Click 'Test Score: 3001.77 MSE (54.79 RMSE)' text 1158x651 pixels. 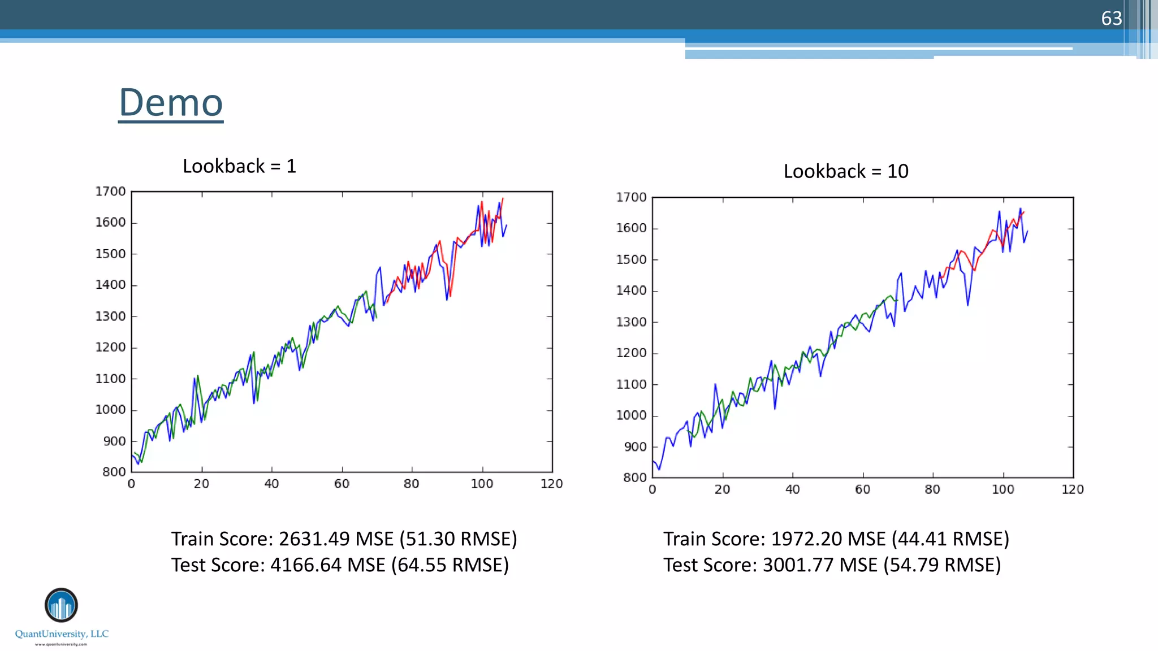pyautogui.click(x=832, y=565)
